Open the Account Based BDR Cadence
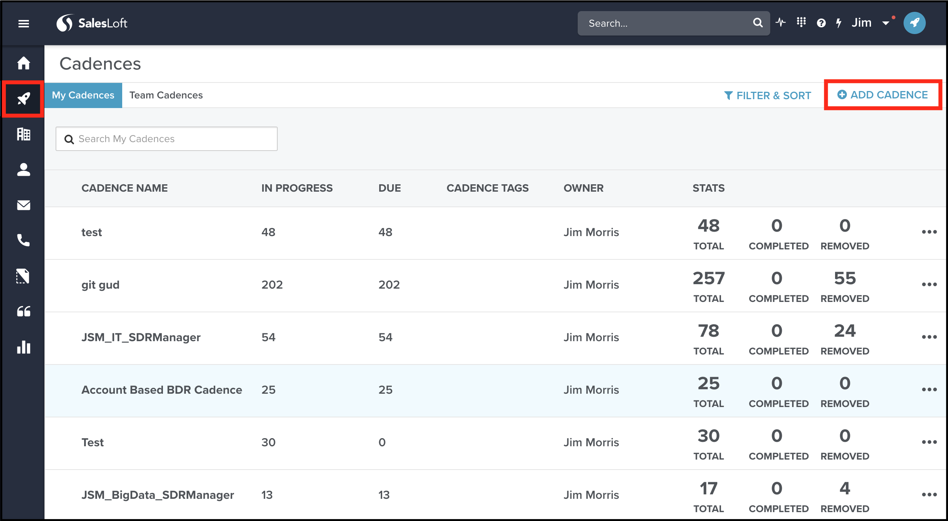Image resolution: width=948 pixels, height=521 pixels. point(162,390)
